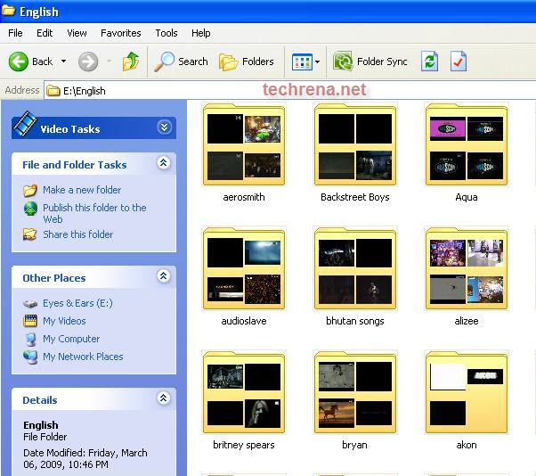Go to My Computer link
The width and height of the screenshot is (536, 476).
(x=71, y=339)
